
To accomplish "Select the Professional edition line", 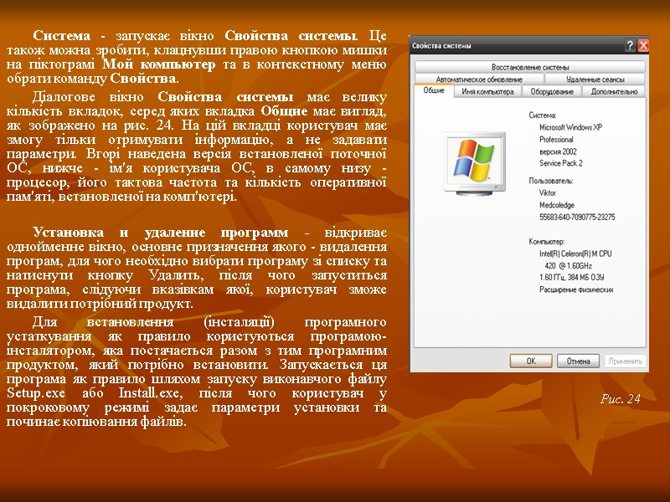I will (556, 140).
